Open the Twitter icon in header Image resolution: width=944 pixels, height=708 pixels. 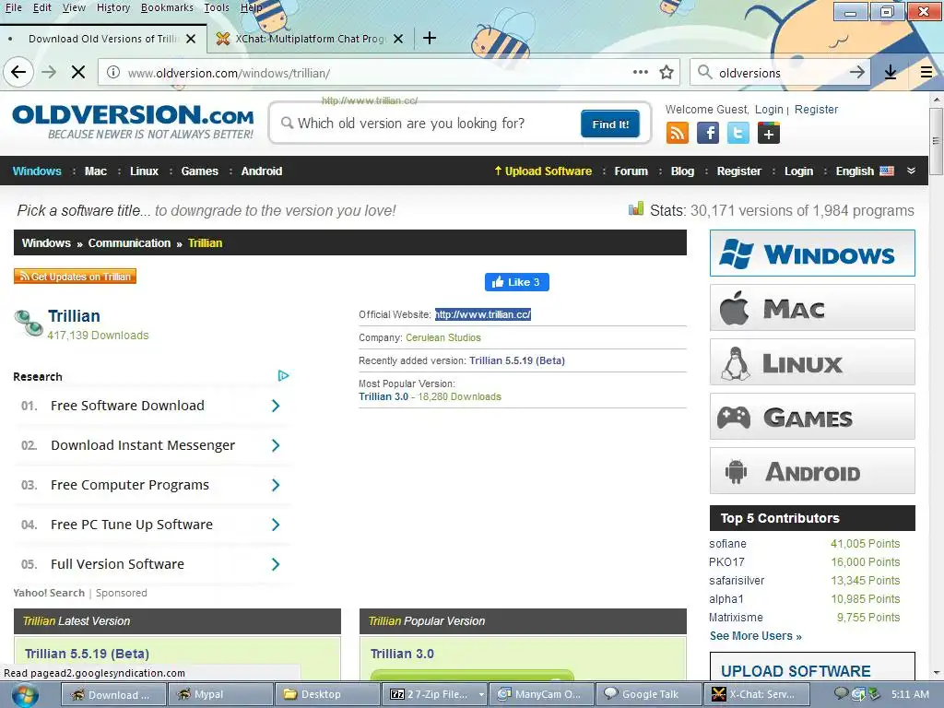738,133
